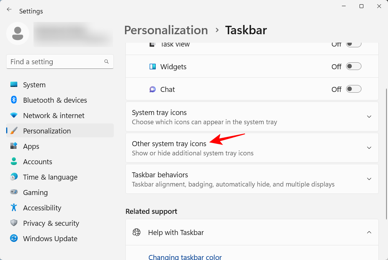
Task: Click Personalization in the breadcrumb
Action: coord(166,30)
